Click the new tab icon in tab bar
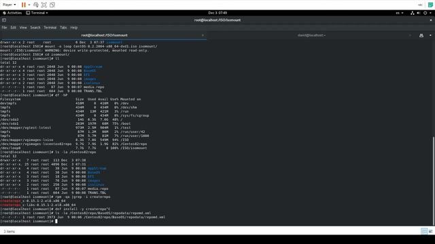This screenshot has height=244, width=435. pos(421,35)
